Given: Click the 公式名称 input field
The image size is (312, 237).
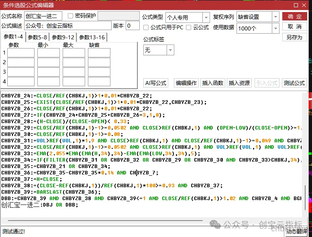Looking at the screenshot, I should (x=43, y=16).
